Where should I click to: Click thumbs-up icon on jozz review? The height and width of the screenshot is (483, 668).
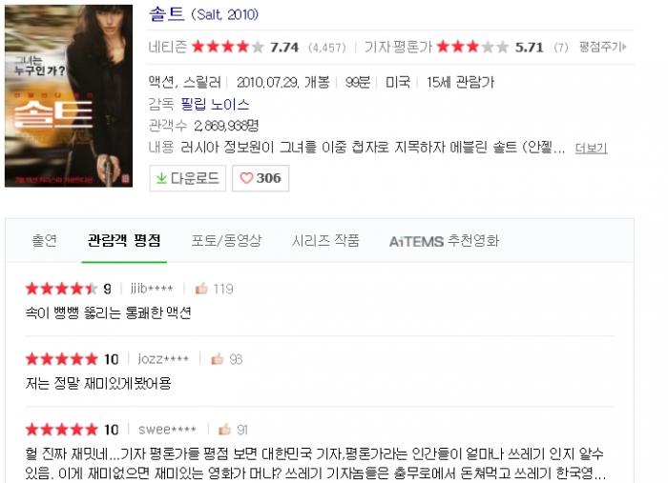pos(218,359)
